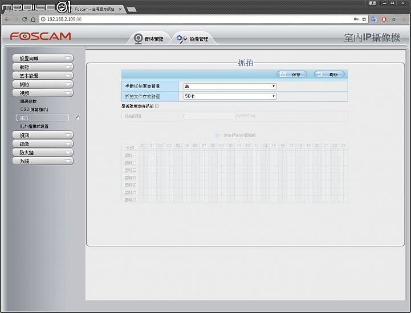411x313 pixels.
Task: Collapse the 視頻 menu
Action: point(43,93)
